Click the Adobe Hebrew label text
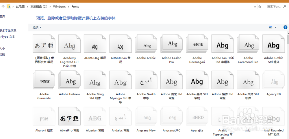Viewport: 289px width, 139px height. 69,94
